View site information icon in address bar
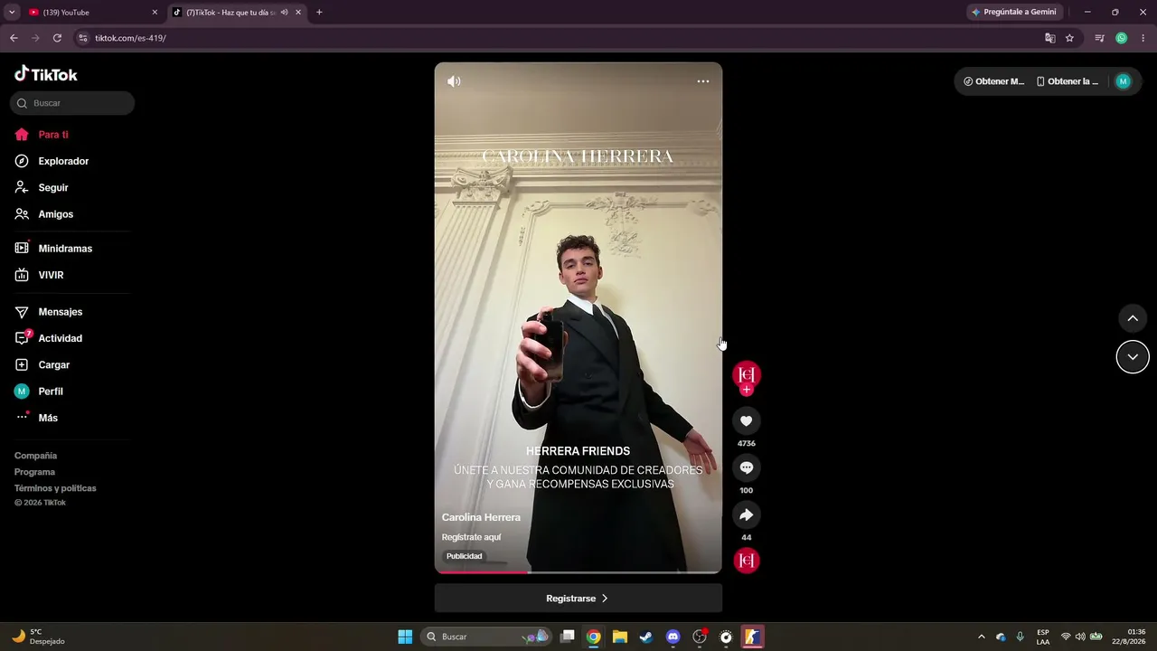This screenshot has height=651, width=1157. pyautogui.click(x=82, y=38)
